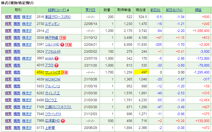Click 現買 in サンバイオ row
This screenshot has width=212, height=132.
coord(8,72)
